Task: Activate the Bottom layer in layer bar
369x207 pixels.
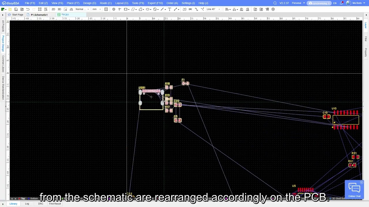Action: [x=33, y=198]
